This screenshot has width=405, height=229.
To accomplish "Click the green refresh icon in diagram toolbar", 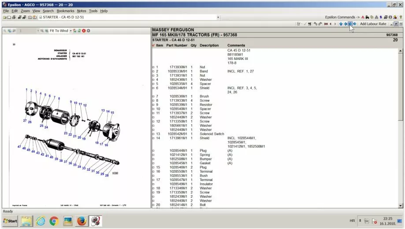I will [x=79, y=31].
